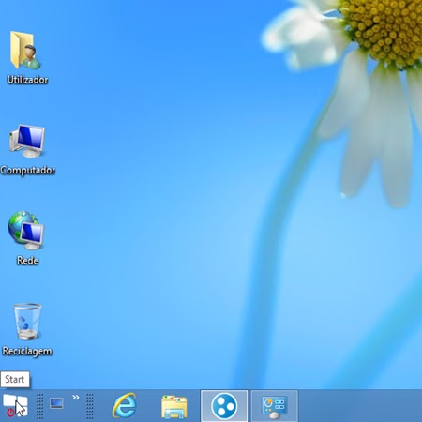This screenshot has width=422, height=422.
Task: Click the small show desktop monitor icon
Action: coord(56,403)
